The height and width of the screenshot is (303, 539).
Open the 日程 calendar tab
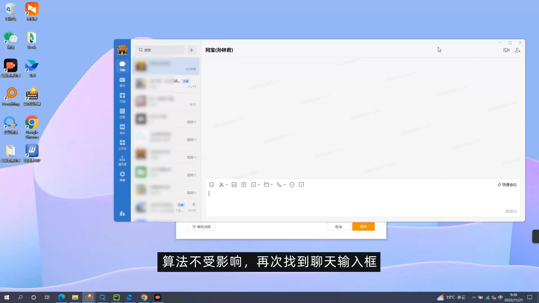[x=122, y=114]
